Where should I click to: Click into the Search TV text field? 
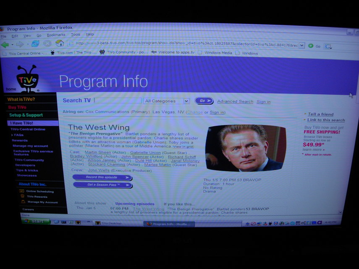pyautogui.click(x=118, y=101)
